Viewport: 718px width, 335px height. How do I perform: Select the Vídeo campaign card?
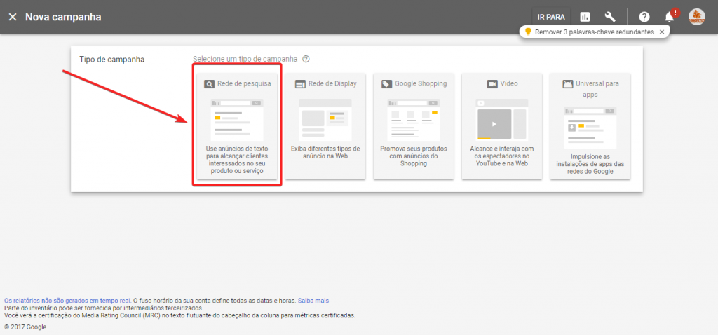(502, 126)
